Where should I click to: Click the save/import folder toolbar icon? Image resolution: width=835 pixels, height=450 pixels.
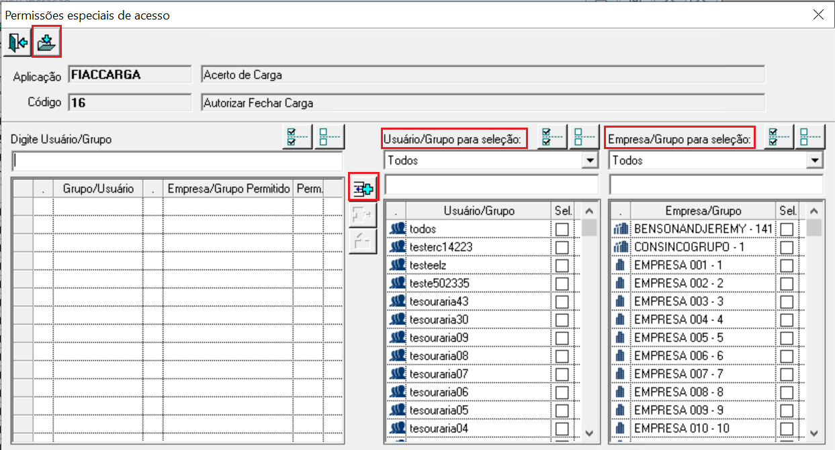(x=47, y=44)
